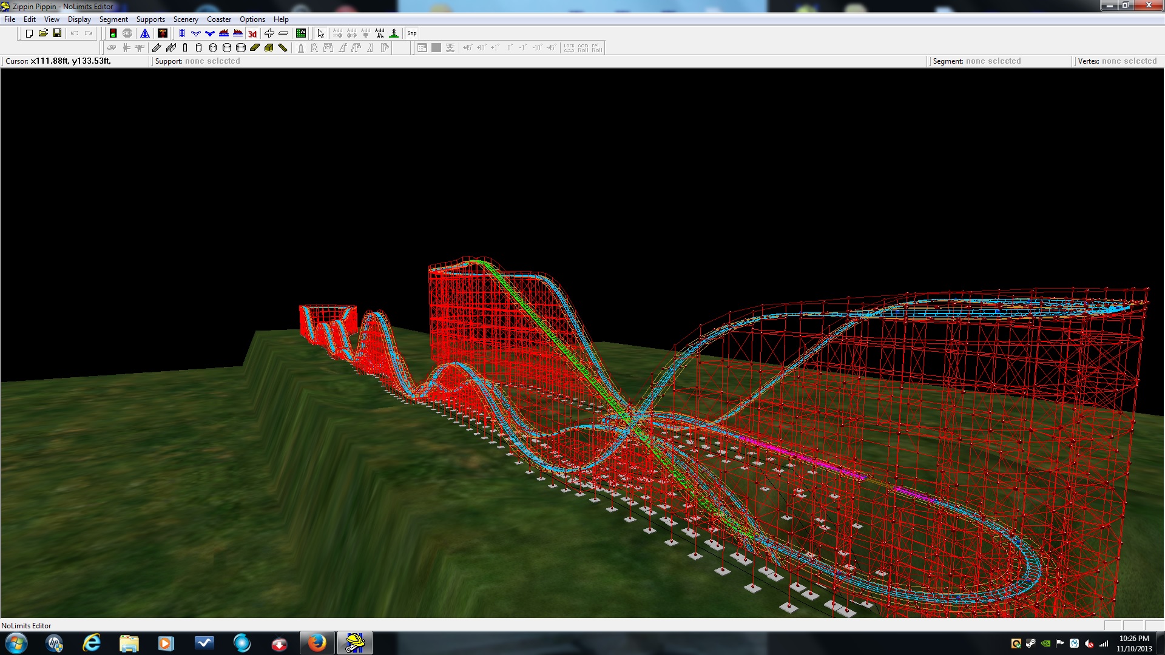Undo the last edit

(x=75, y=33)
